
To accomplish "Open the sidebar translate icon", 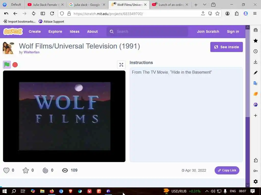I will (x=255, y=83).
